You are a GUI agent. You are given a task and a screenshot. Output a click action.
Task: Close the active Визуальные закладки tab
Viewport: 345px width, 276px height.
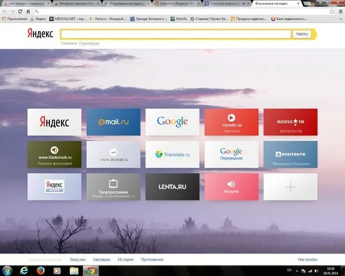pos(298,3)
